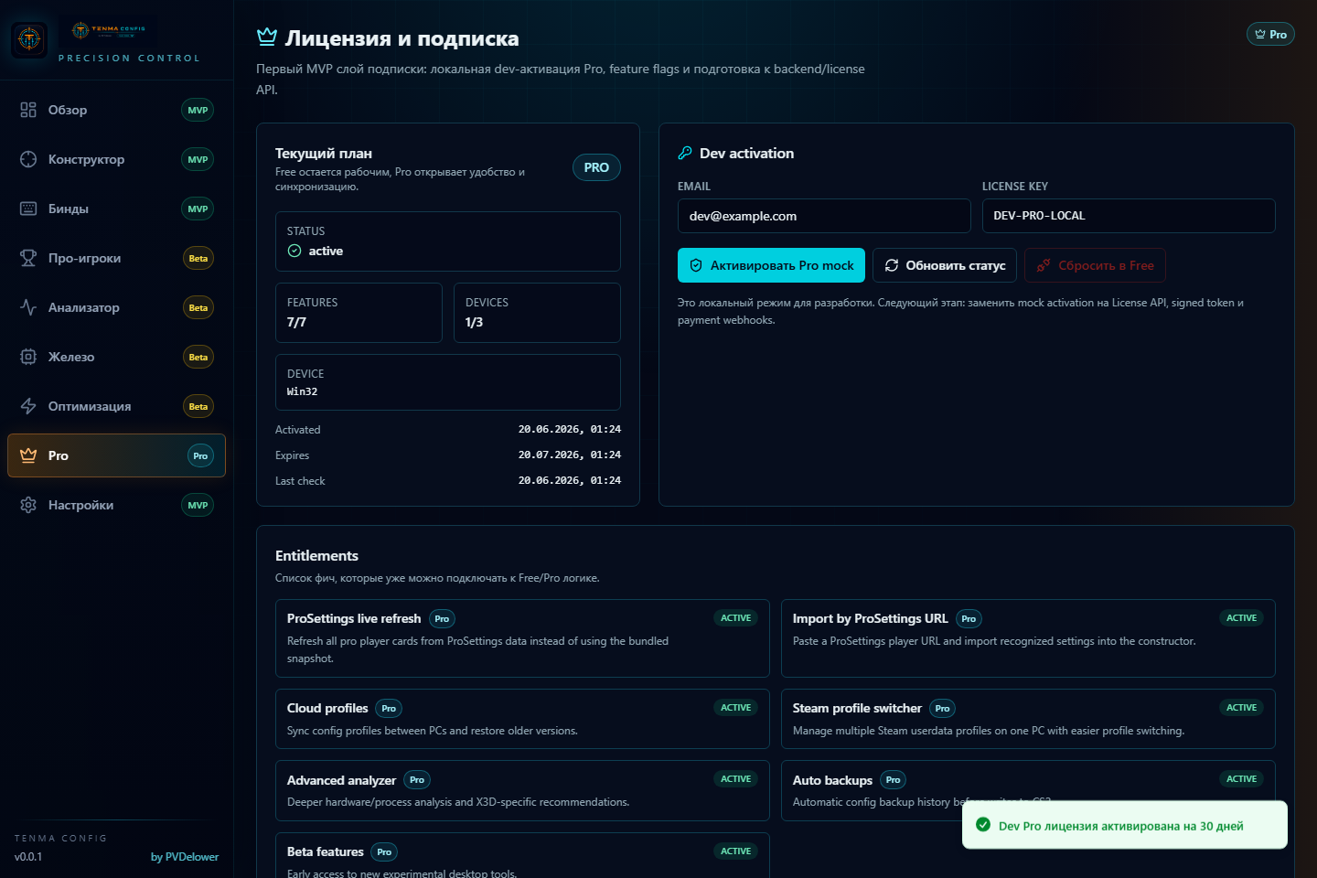
Task: Click the crown icon beside page title
Action: (x=267, y=37)
